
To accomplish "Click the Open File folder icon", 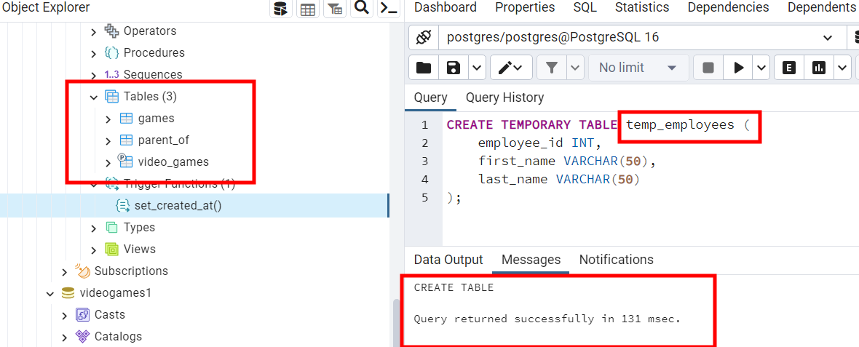I will coord(423,68).
